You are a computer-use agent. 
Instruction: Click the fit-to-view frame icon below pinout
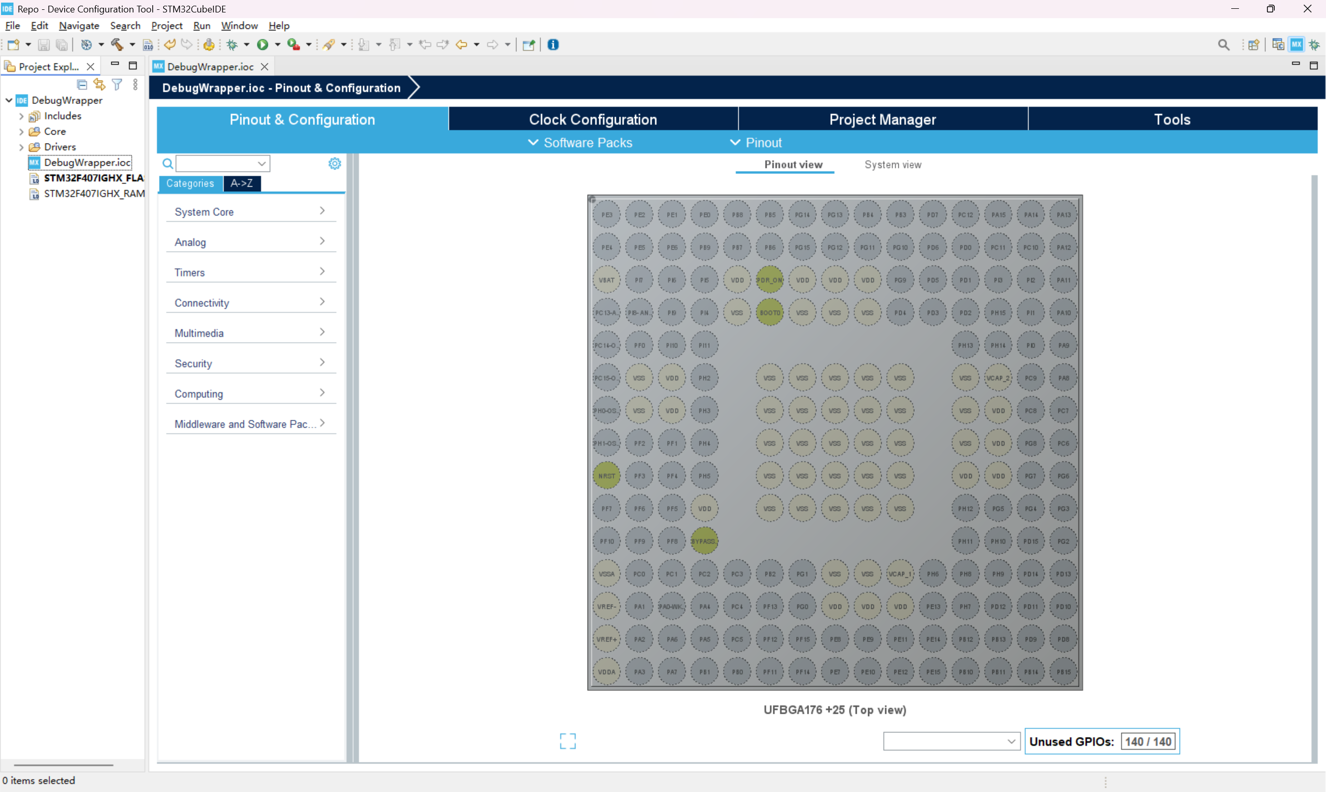click(568, 741)
